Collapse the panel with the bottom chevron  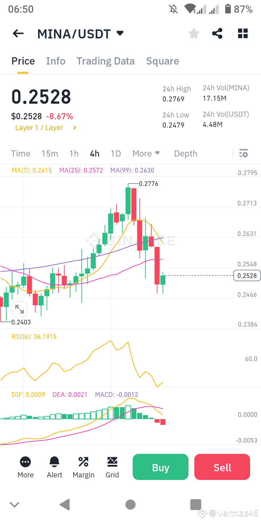point(14,505)
